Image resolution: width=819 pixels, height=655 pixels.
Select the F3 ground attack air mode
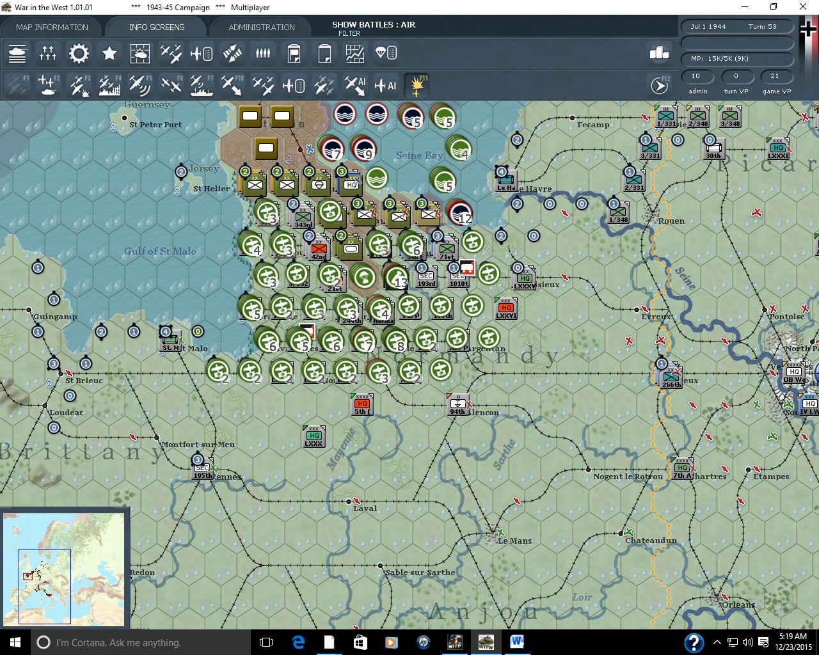(79, 85)
